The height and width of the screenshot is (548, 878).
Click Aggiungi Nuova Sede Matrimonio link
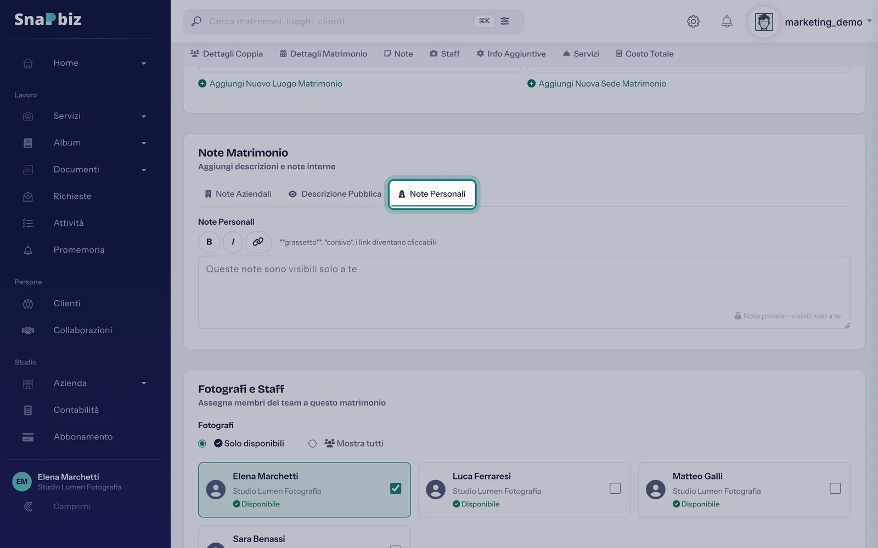click(x=597, y=84)
